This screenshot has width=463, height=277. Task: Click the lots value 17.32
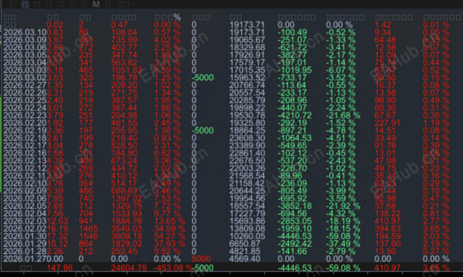click(x=57, y=236)
